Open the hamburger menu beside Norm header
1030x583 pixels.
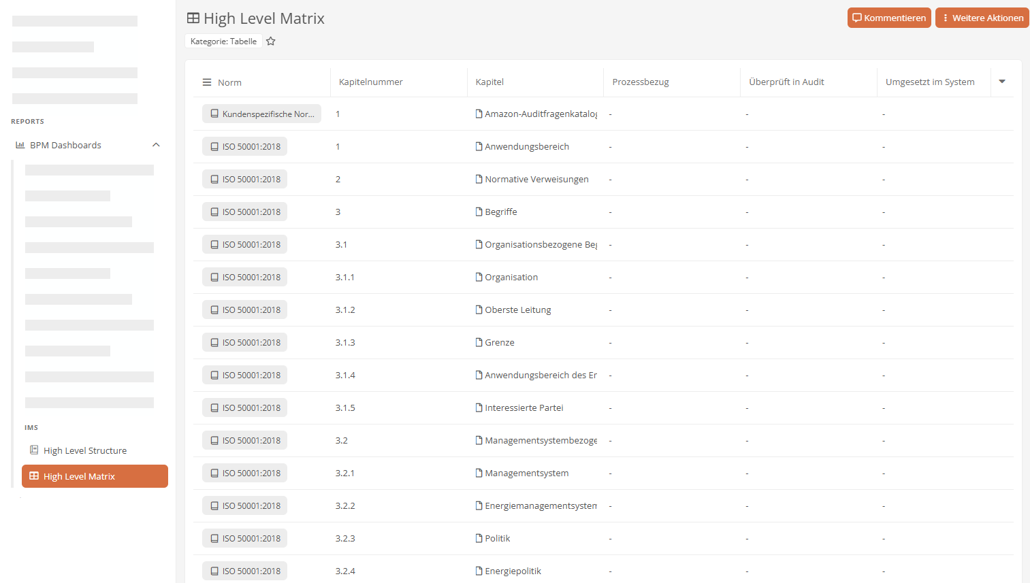click(207, 82)
